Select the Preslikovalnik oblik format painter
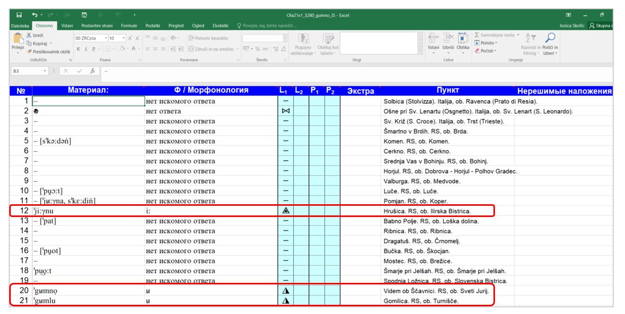Viewport: 625px width, 314px height. [50, 52]
